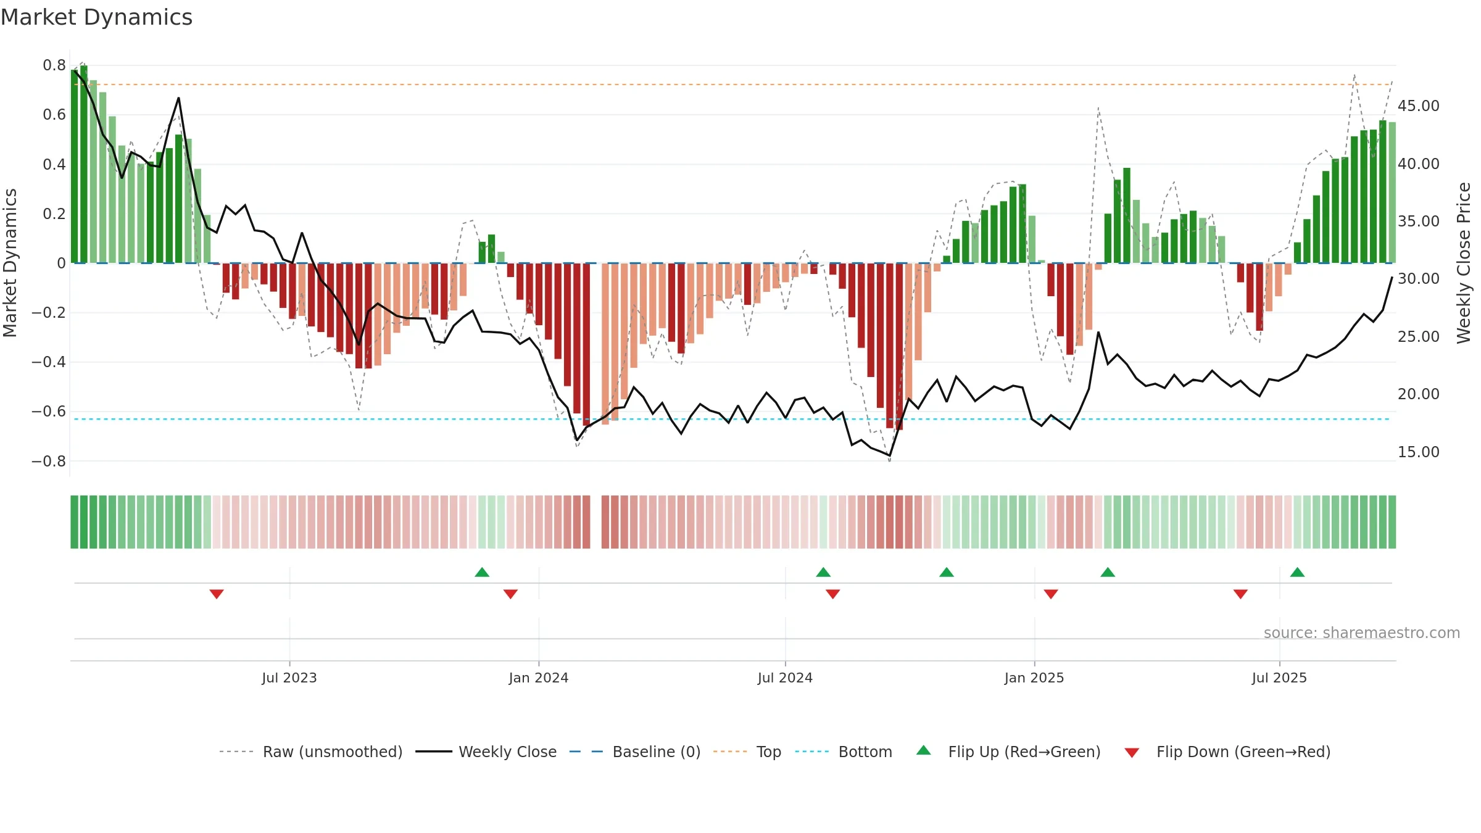Click the last light green bar at far right
Image resolution: width=1481 pixels, height=833 pixels.
pyautogui.click(x=1392, y=193)
